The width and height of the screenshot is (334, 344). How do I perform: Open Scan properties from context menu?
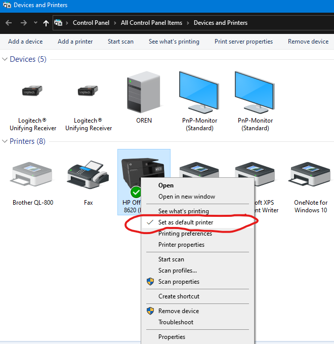[179, 282]
